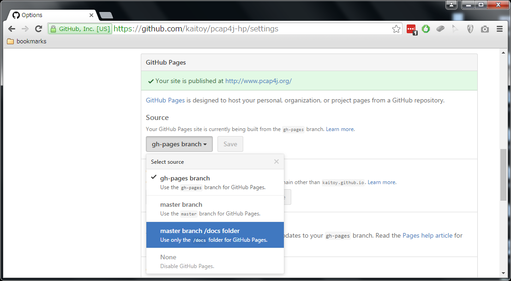This screenshot has width=511, height=281.
Task: Follow the GitHub Pages link
Action: click(165, 100)
